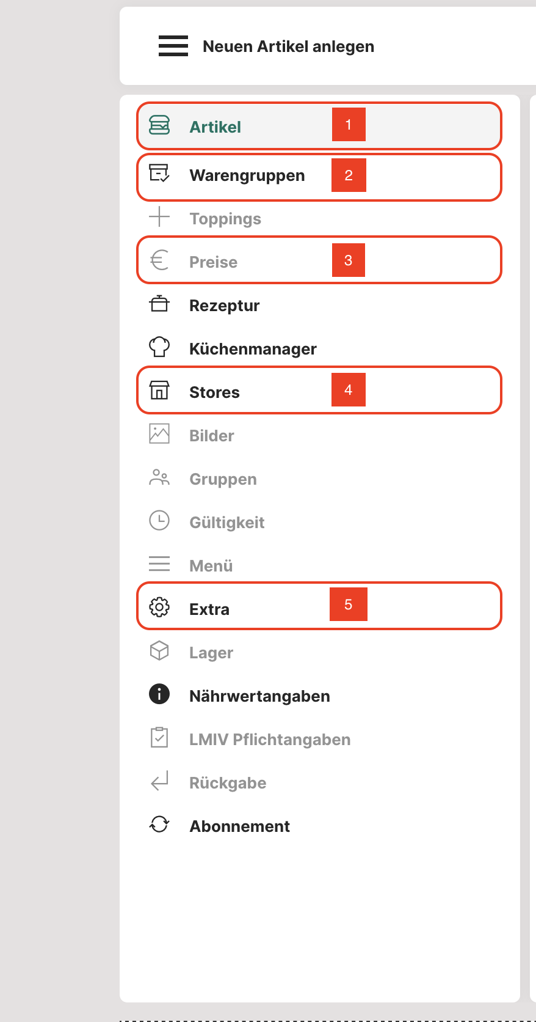Open the hamburger menu icon
Image resolution: width=536 pixels, height=1022 pixels.
pyautogui.click(x=173, y=46)
